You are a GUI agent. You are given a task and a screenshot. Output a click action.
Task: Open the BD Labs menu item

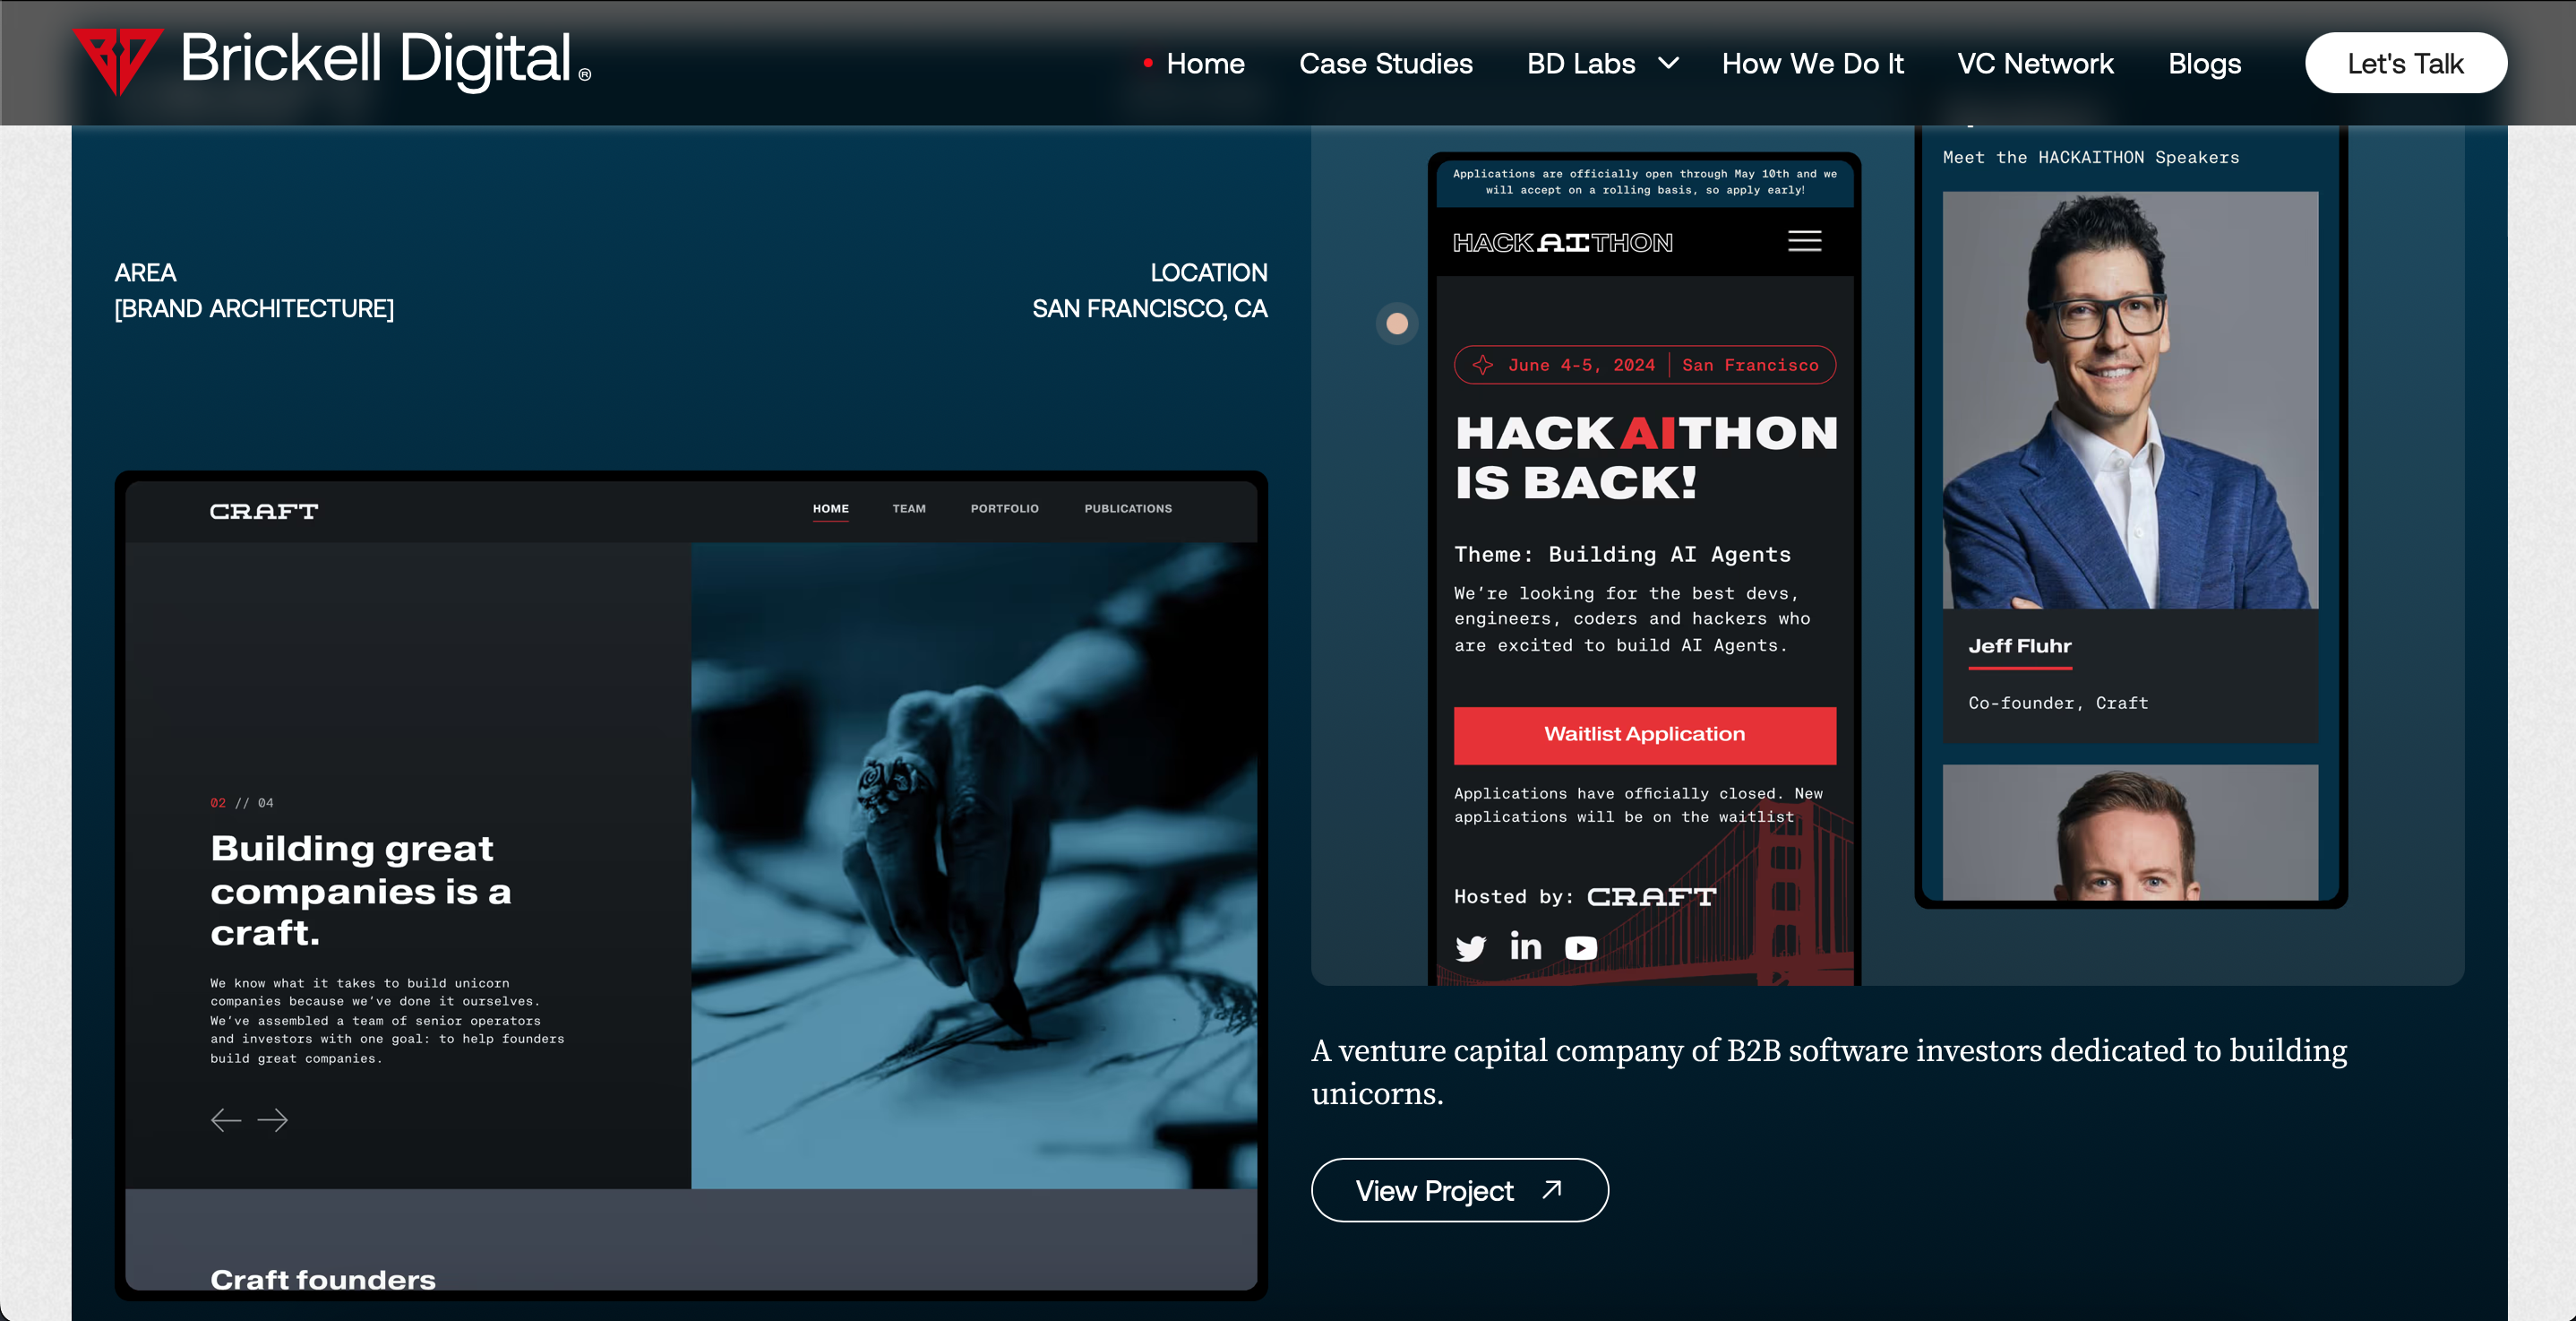point(1580,63)
